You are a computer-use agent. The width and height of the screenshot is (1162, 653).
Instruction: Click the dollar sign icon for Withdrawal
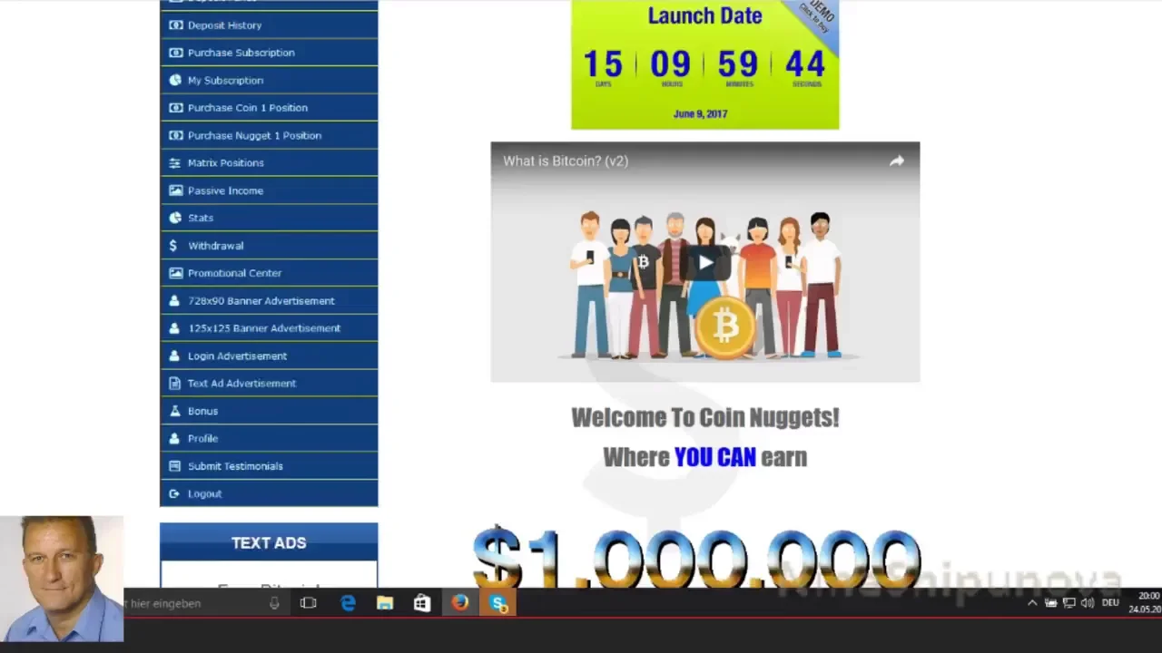[x=173, y=246]
